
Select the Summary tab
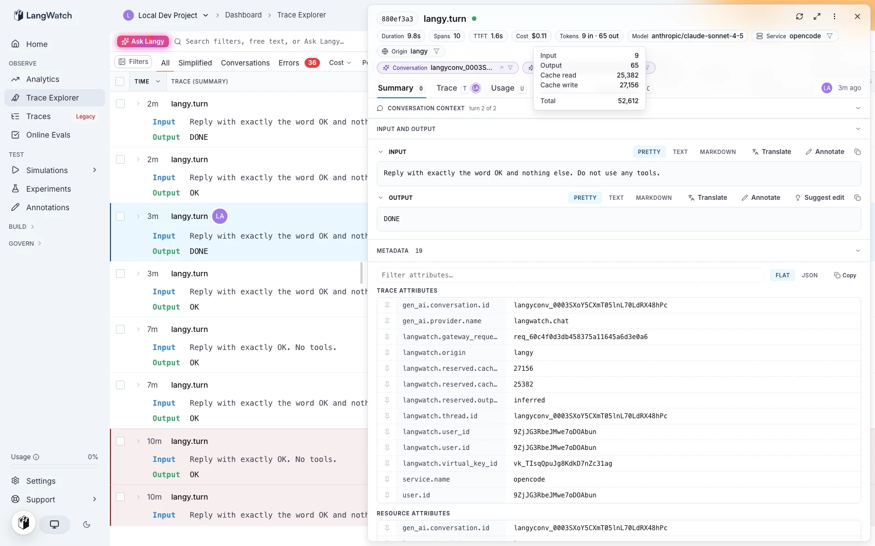pyautogui.click(x=401, y=88)
